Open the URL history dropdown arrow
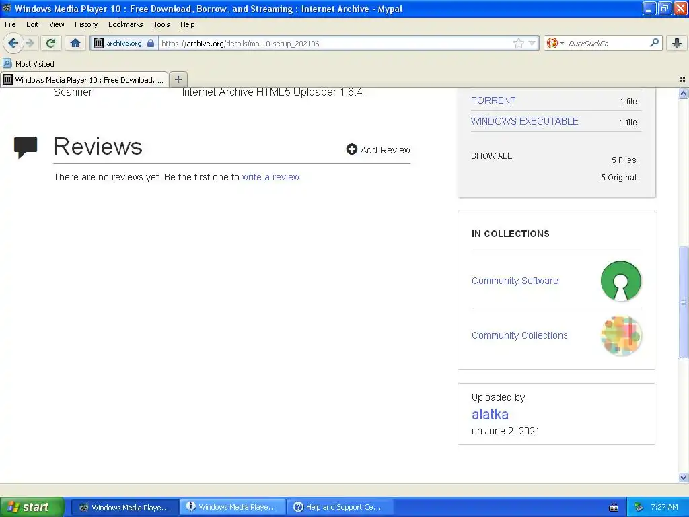689x517 pixels. (x=532, y=43)
